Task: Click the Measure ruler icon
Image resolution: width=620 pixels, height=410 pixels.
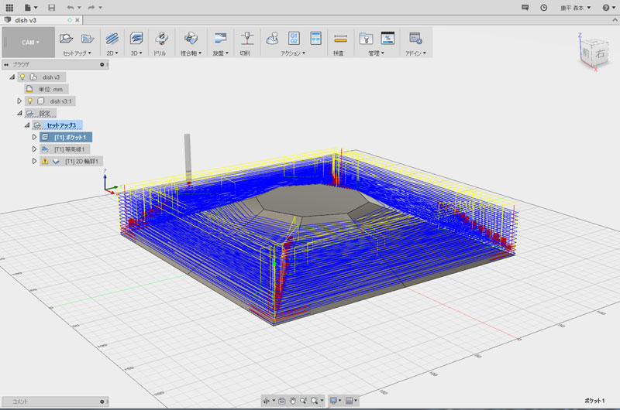Action: (x=340, y=38)
